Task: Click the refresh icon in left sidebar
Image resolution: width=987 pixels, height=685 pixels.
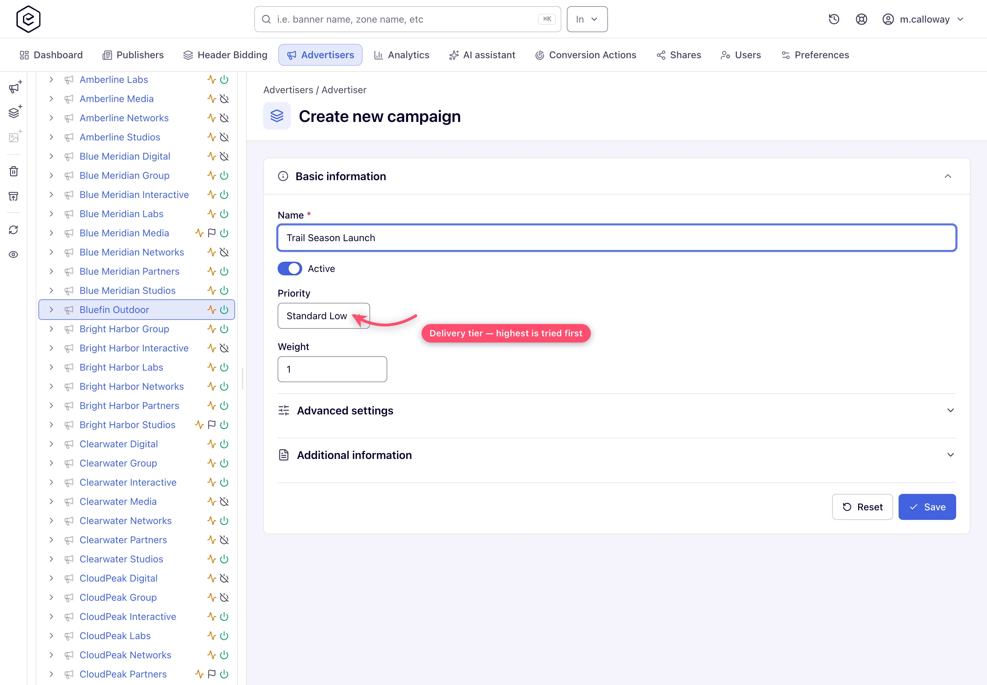Action: click(14, 229)
